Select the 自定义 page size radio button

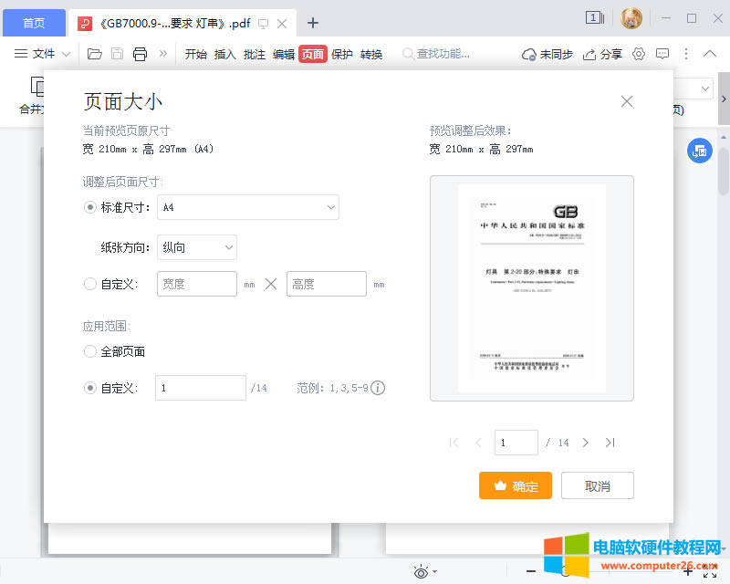tap(90, 284)
